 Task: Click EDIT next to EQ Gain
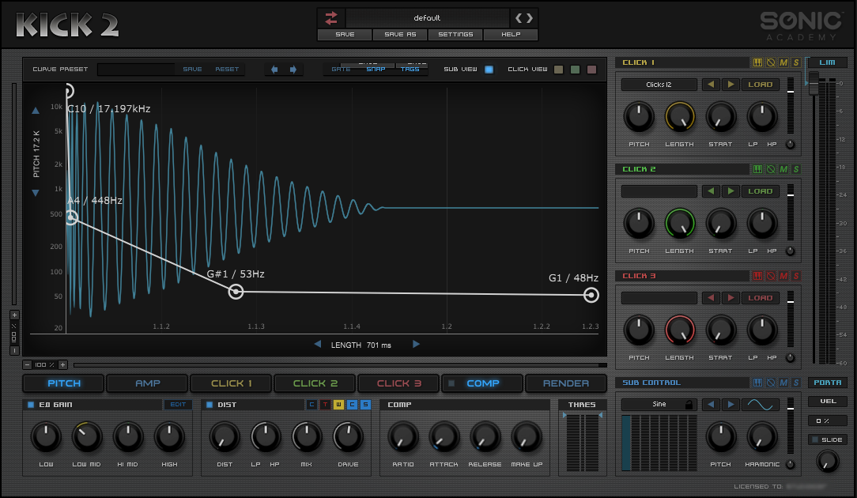(178, 405)
